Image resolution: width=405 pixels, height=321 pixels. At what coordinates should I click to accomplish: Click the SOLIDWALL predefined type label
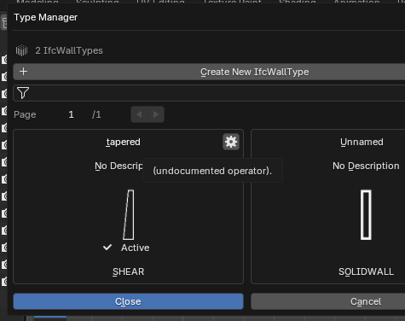[366, 271]
